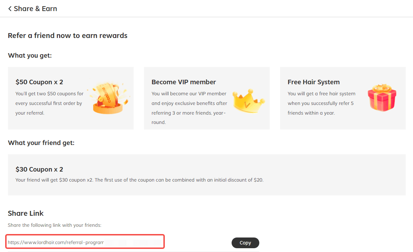
Task: Select the referral program link field
Action: pos(85,242)
